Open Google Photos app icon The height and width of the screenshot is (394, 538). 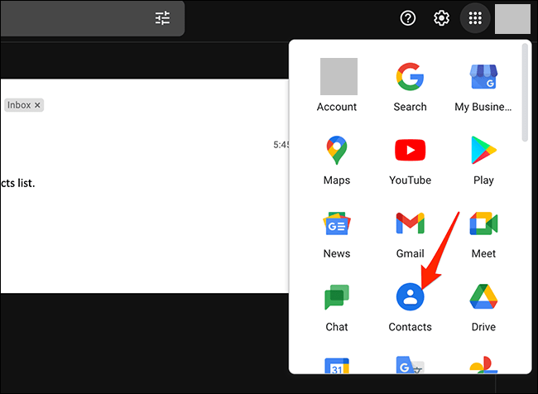(483, 365)
